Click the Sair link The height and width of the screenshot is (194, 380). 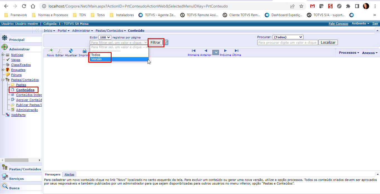[x=375, y=24]
